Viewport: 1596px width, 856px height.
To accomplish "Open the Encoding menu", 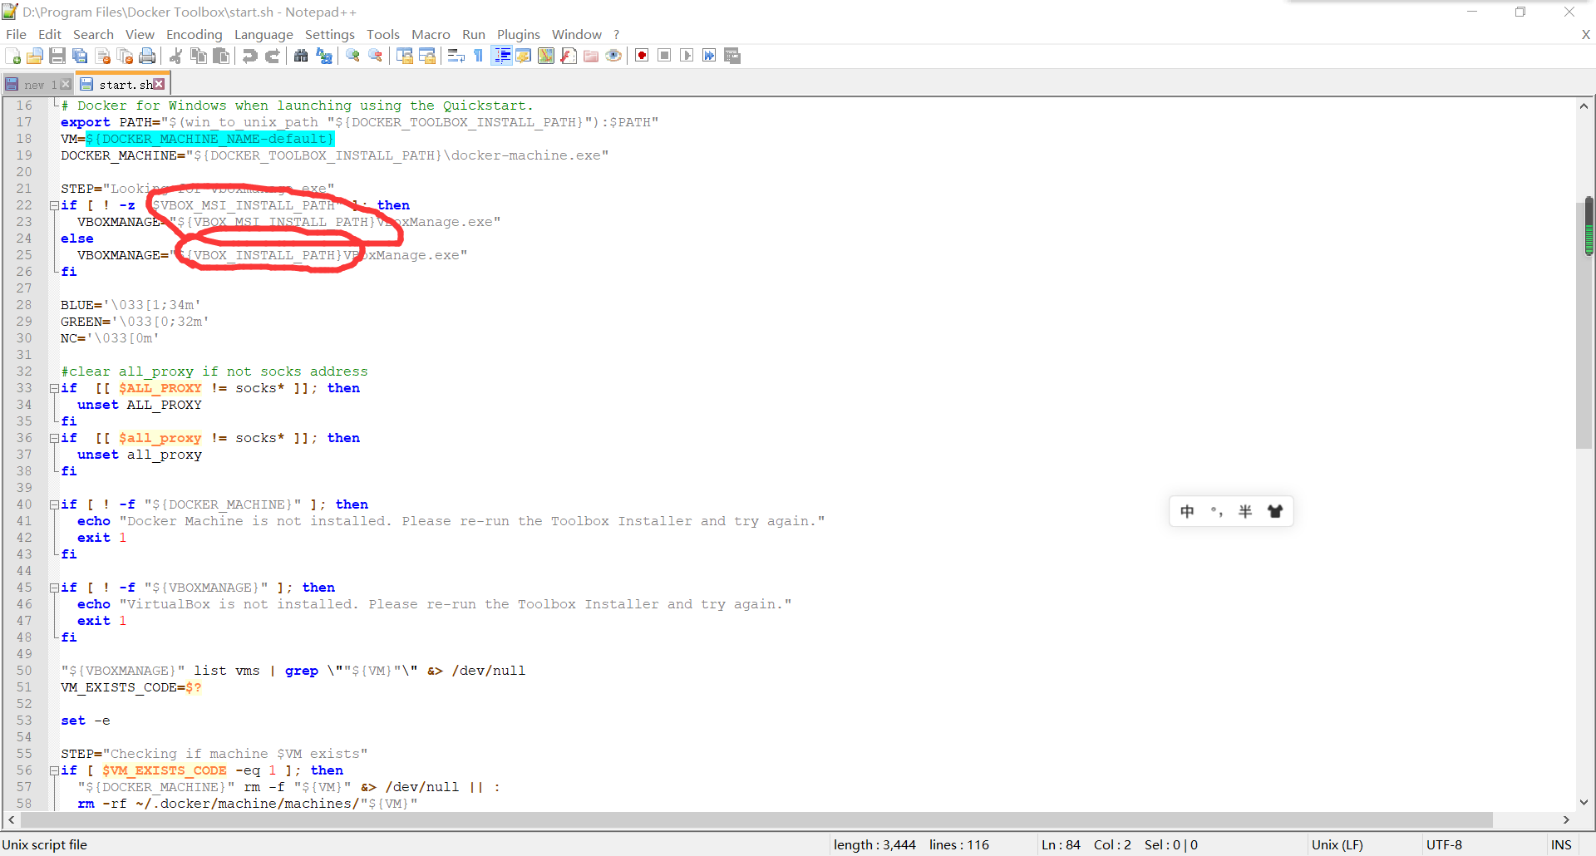I will (x=195, y=34).
